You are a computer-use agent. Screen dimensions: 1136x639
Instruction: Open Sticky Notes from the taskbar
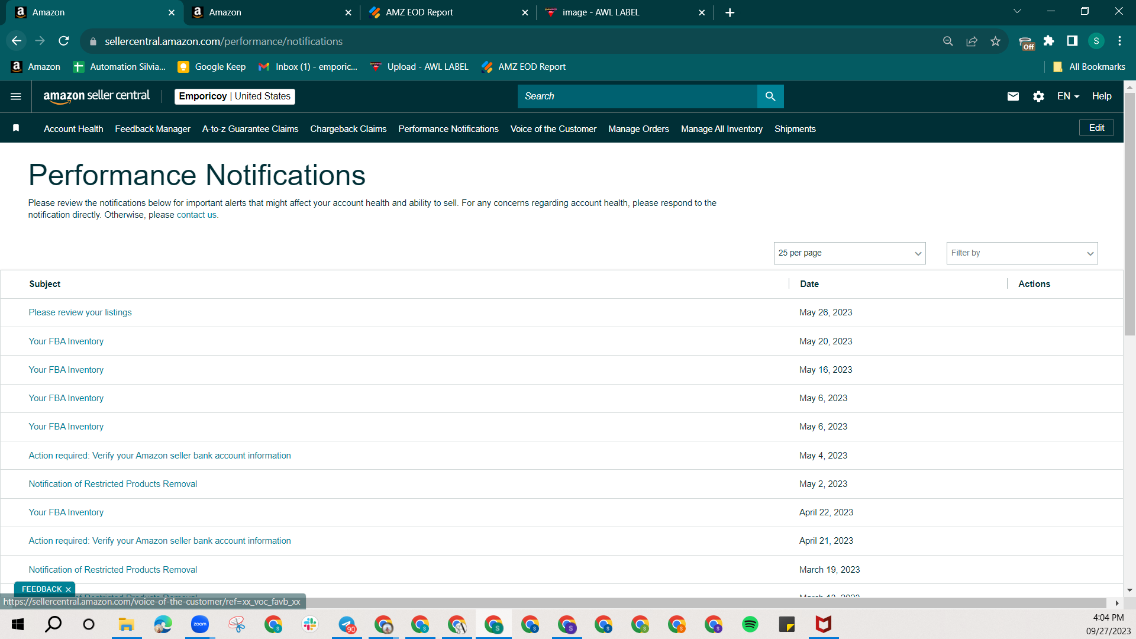[x=787, y=624]
